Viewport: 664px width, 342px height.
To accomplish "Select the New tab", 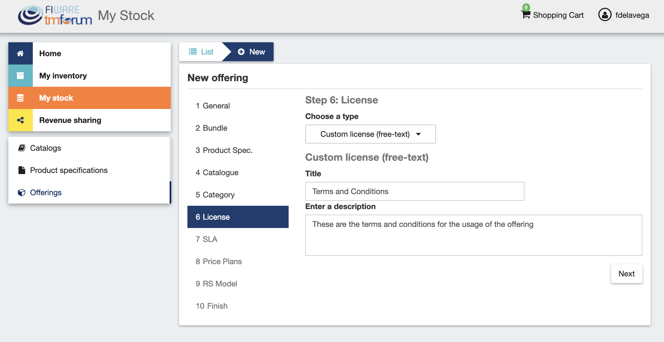I will pos(251,52).
